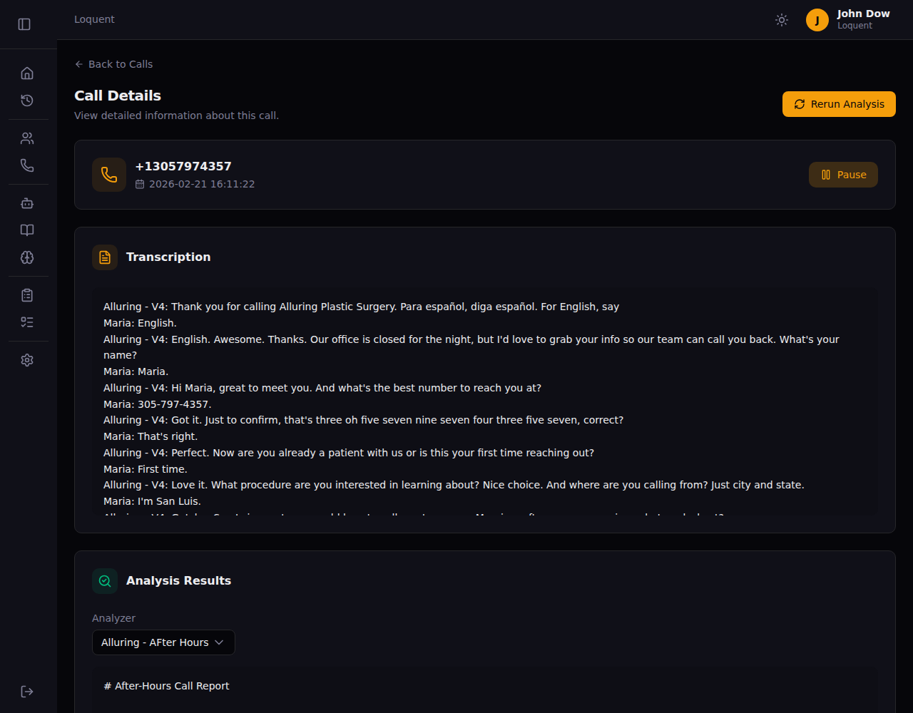
Task: Open the Alluring - AFter Hours analyzer dropdown
Action: click(163, 642)
